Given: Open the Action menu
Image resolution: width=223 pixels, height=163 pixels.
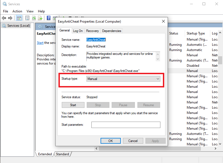Looking at the screenshot, I should 17,11.
